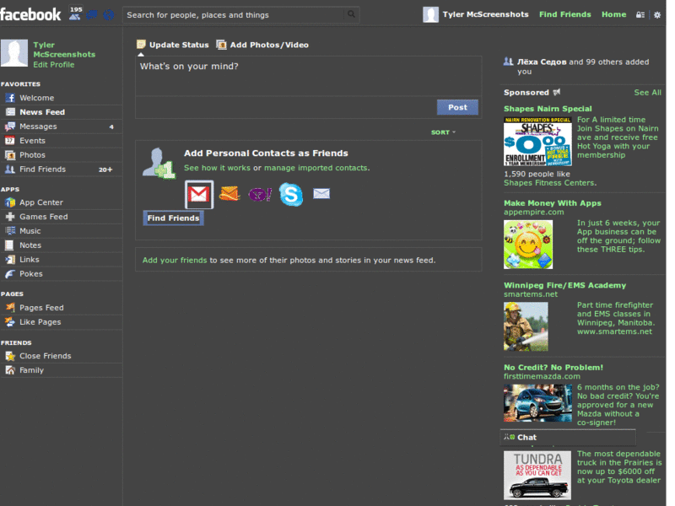Click Лёха Седов added you notice

(x=582, y=67)
